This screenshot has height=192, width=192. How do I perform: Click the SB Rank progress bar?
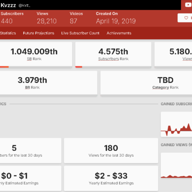36,67
